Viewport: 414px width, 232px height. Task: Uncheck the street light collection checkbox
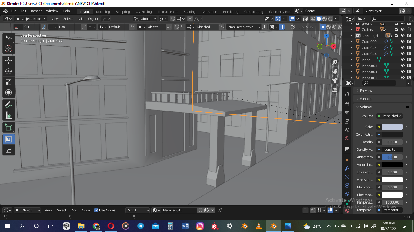pyautogui.click(x=396, y=36)
